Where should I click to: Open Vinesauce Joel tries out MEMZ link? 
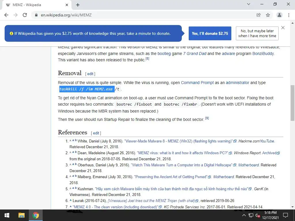[x=151, y=201]
